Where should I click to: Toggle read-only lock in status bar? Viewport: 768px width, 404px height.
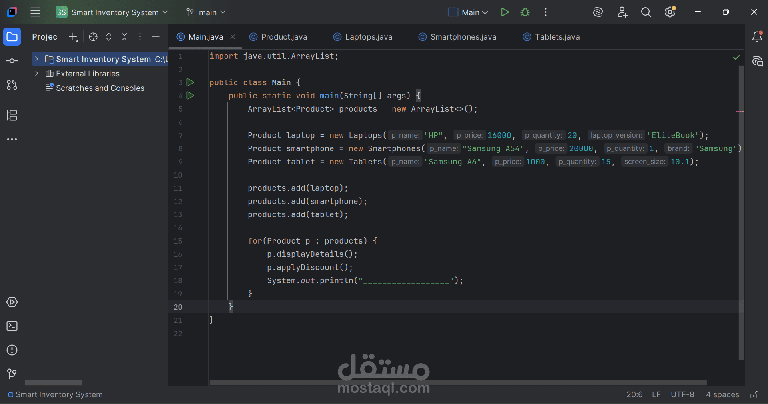point(754,395)
